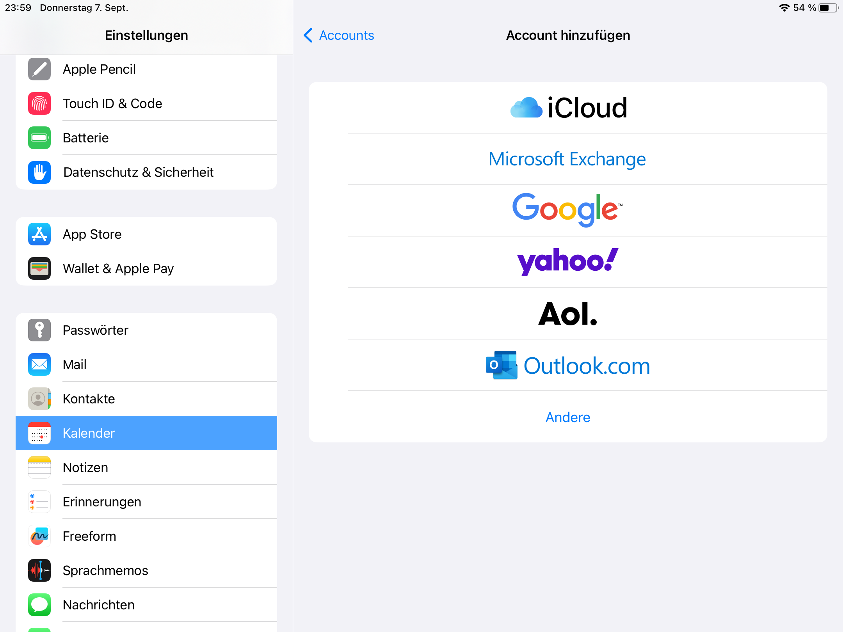Tap the App Store icon
Screen dimensions: 843x632
[39, 234]
